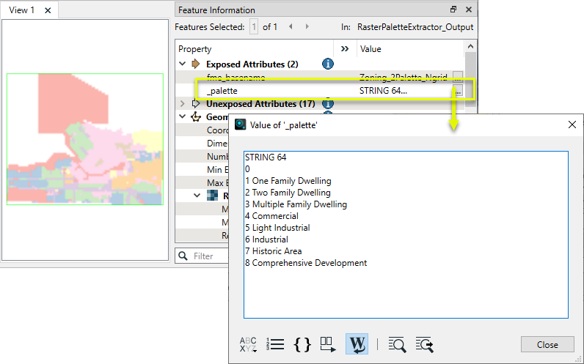
Task: Click info icon beside Unexposed Attributes
Action: click(x=328, y=104)
